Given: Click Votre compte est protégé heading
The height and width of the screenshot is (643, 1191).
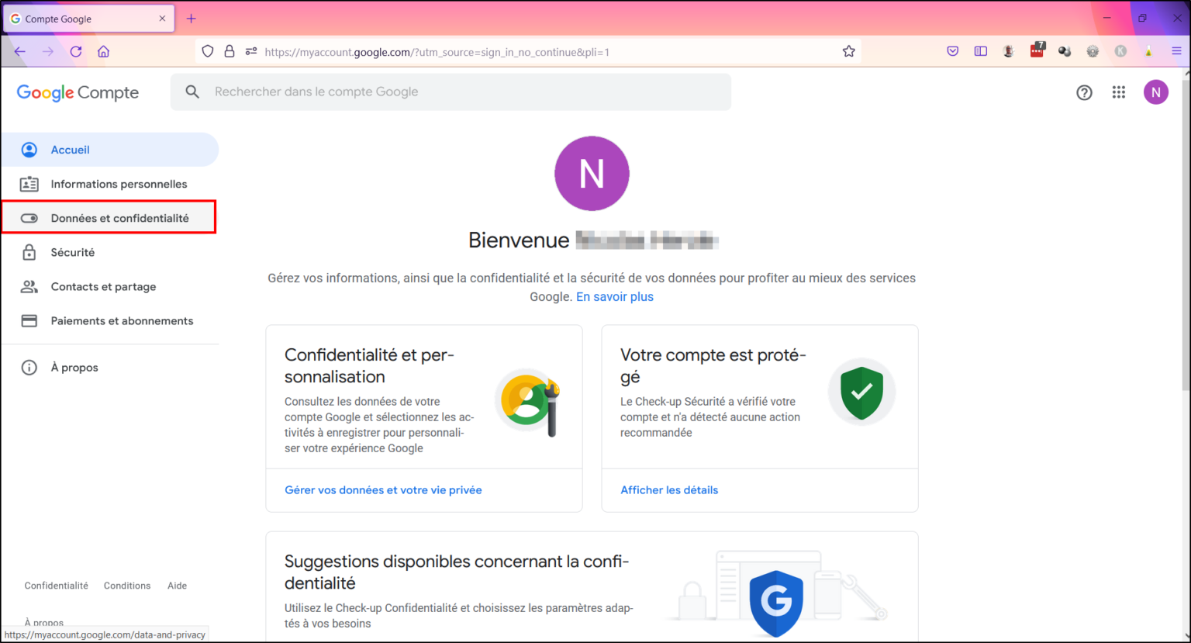Looking at the screenshot, I should (713, 365).
